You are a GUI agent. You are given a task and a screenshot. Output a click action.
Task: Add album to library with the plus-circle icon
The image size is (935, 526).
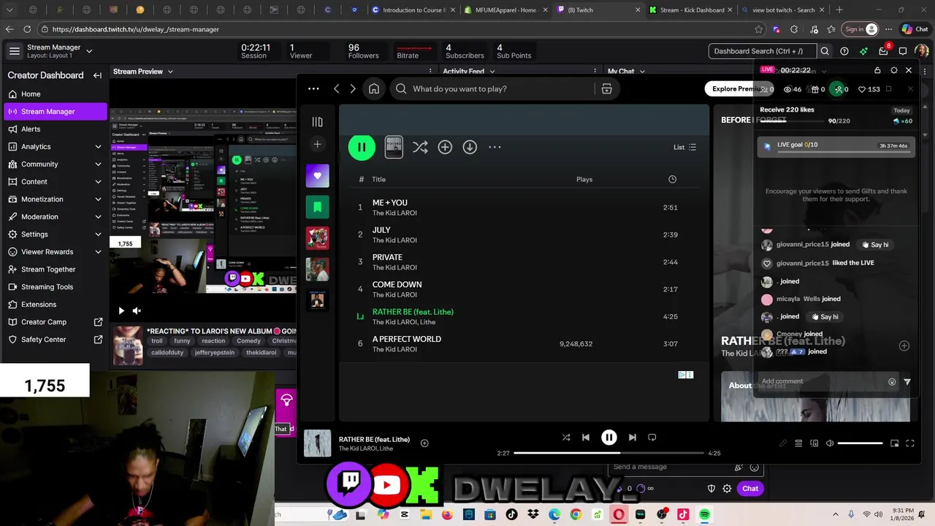tap(445, 147)
